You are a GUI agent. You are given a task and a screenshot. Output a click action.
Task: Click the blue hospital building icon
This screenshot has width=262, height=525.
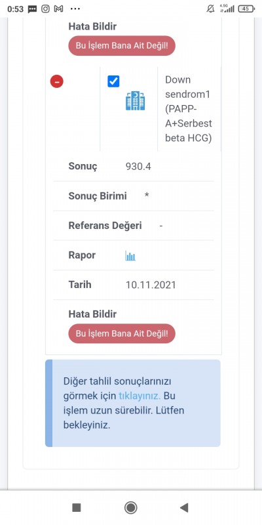click(x=136, y=100)
